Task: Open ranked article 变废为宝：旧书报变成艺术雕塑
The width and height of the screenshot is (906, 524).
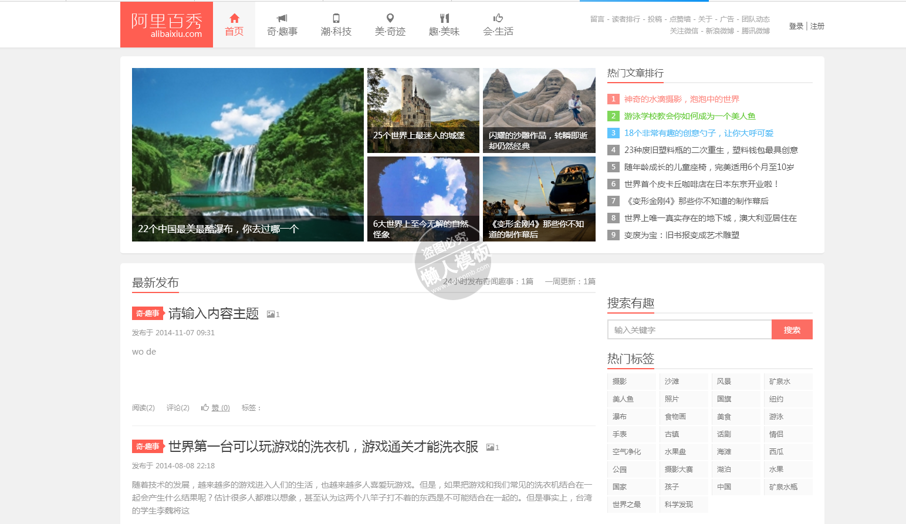Action: tap(682, 236)
